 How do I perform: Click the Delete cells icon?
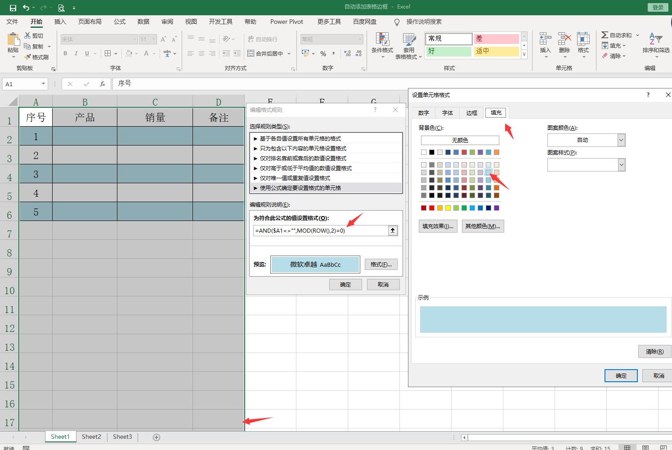tap(564, 40)
